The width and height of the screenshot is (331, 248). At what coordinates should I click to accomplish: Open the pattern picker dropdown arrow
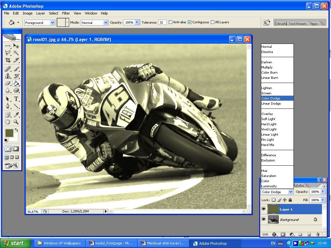pyautogui.click(x=67, y=22)
